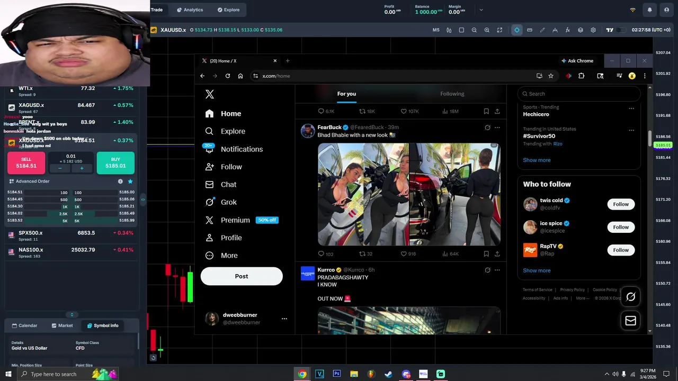Switch to the Symbol Info tab
The height and width of the screenshot is (381, 678).
(103, 325)
